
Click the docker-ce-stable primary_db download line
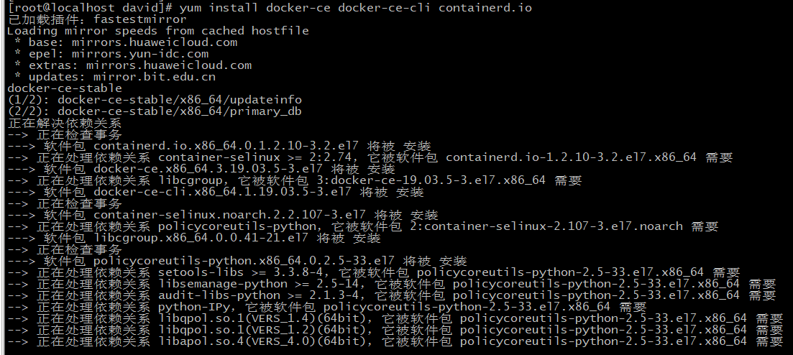point(155,111)
